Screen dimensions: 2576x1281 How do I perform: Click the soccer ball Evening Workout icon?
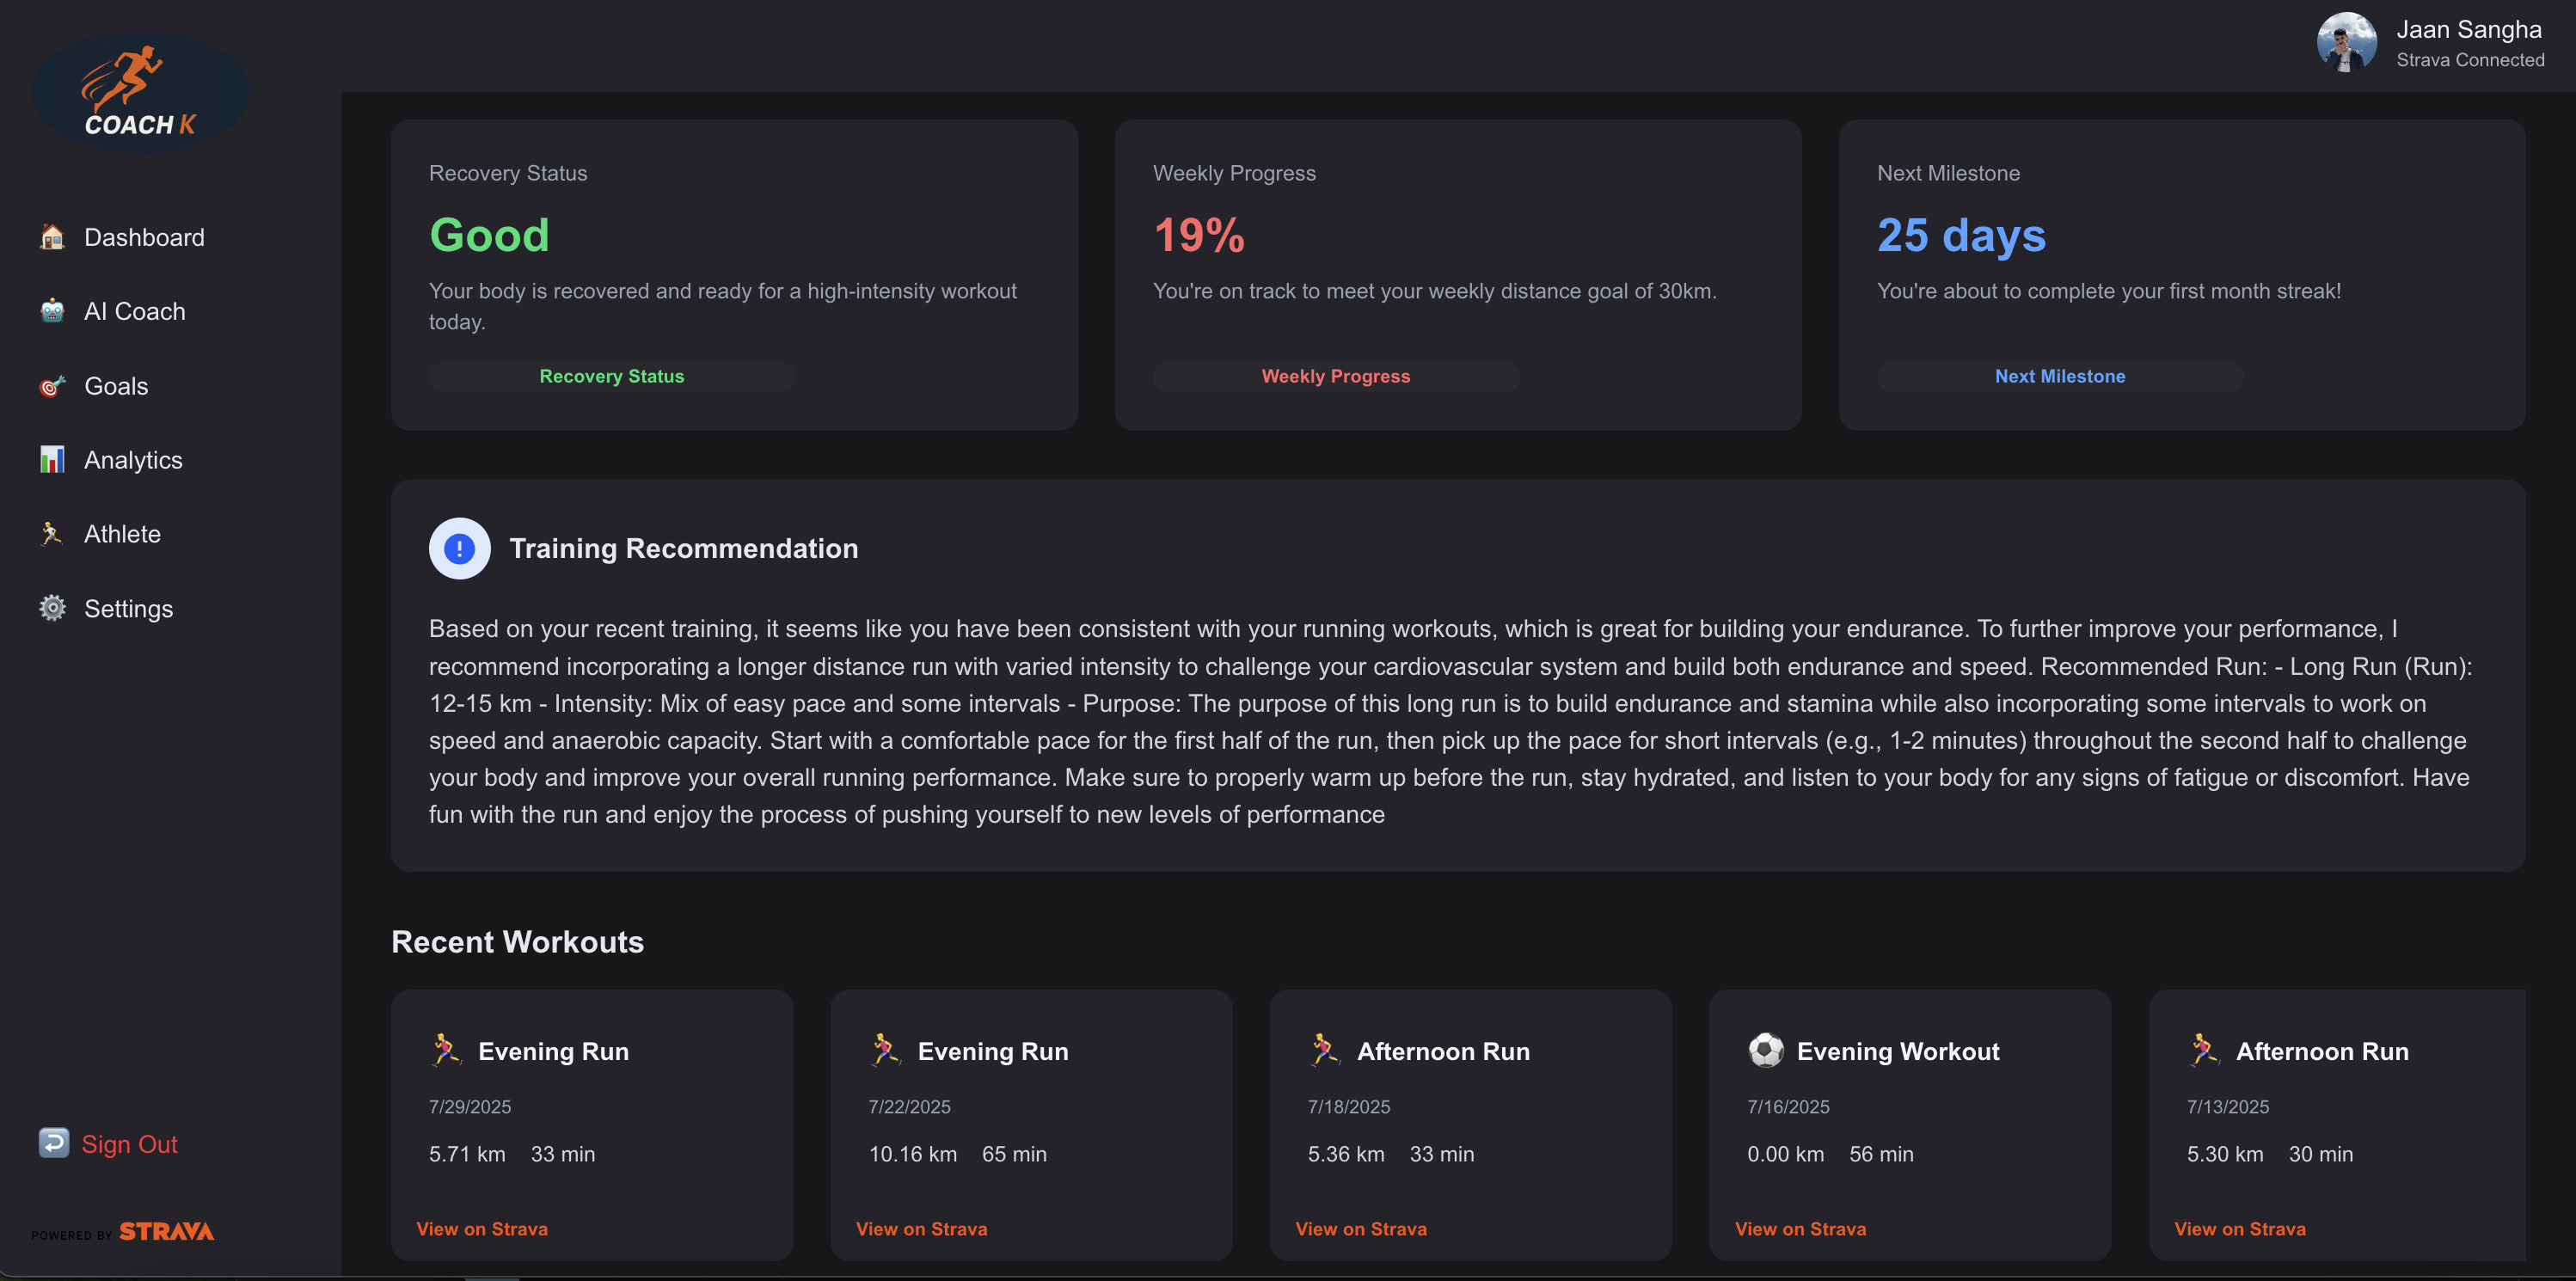(x=1765, y=1050)
